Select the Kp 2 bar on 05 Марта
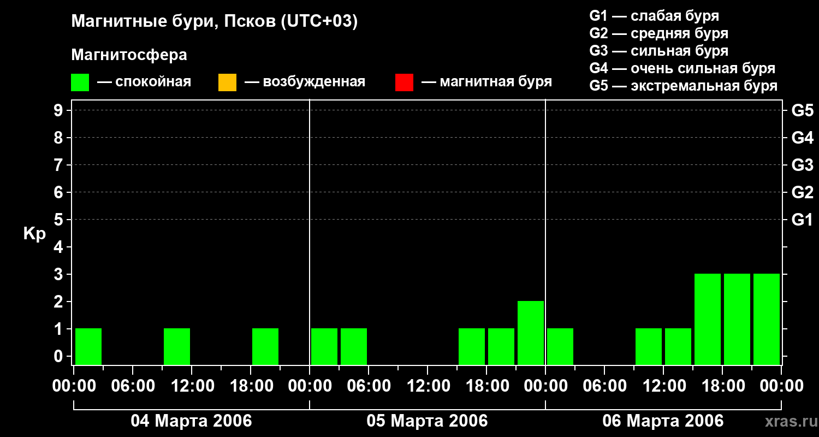Viewport: 819px width, 437px height. coord(531,333)
